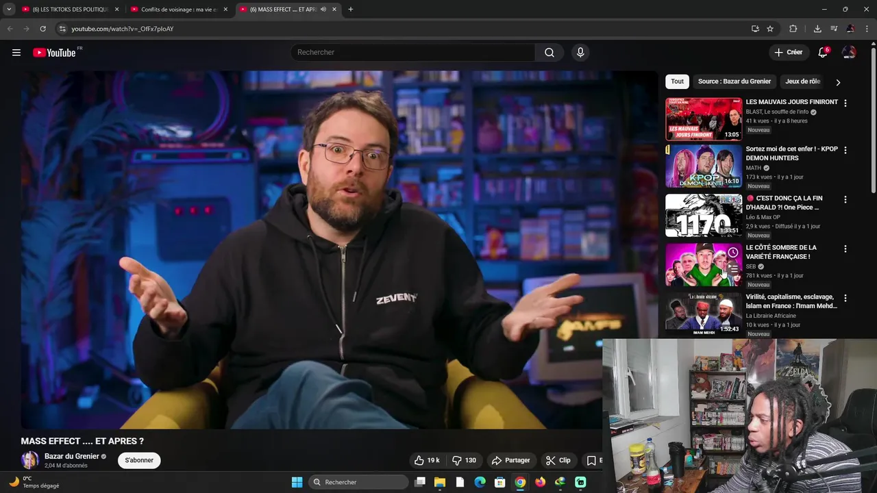View site information icon in address bar
This screenshot has width=877, height=493.
click(62, 29)
